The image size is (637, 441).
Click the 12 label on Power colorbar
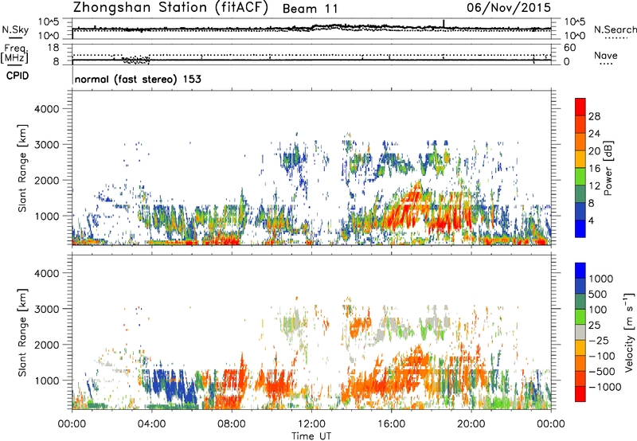tap(594, 186)
